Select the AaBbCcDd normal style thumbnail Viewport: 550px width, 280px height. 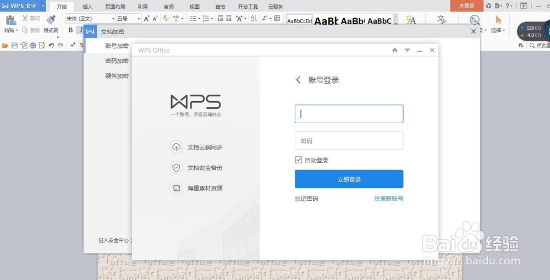299,21
